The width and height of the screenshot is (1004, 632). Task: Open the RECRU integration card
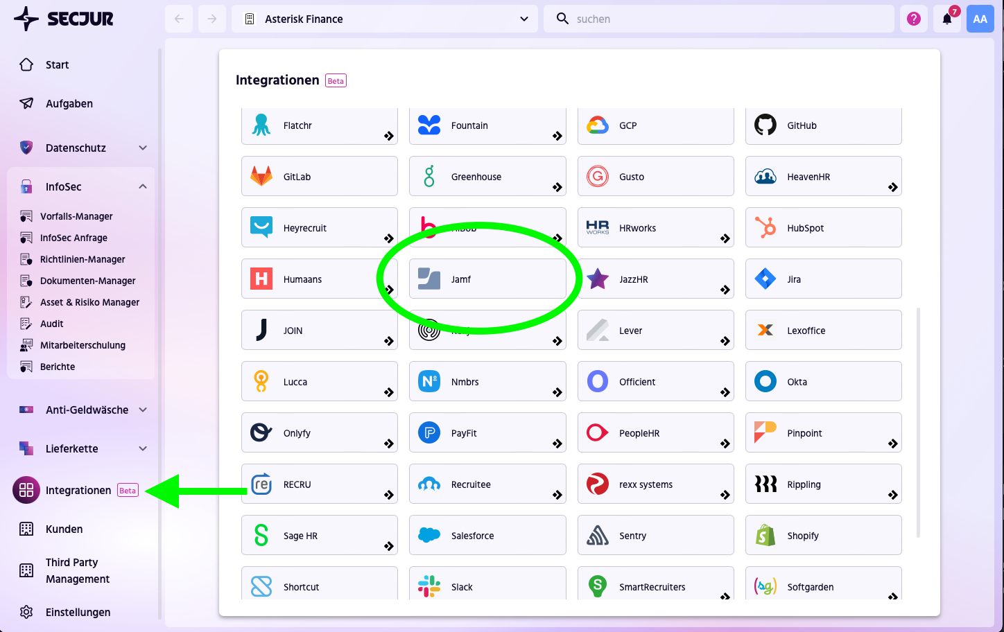320,484
